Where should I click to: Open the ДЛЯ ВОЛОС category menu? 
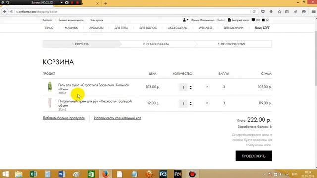click(x=148, y=28)
